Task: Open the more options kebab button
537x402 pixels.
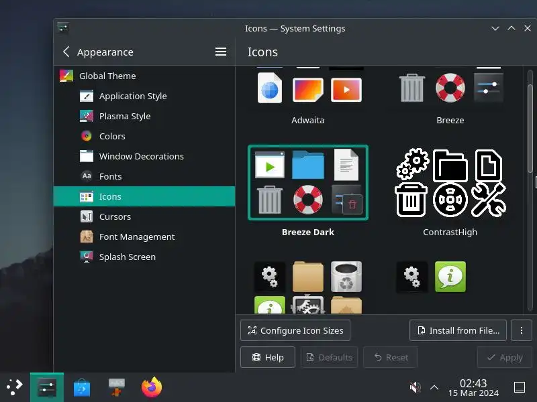Action: point(522,330)
